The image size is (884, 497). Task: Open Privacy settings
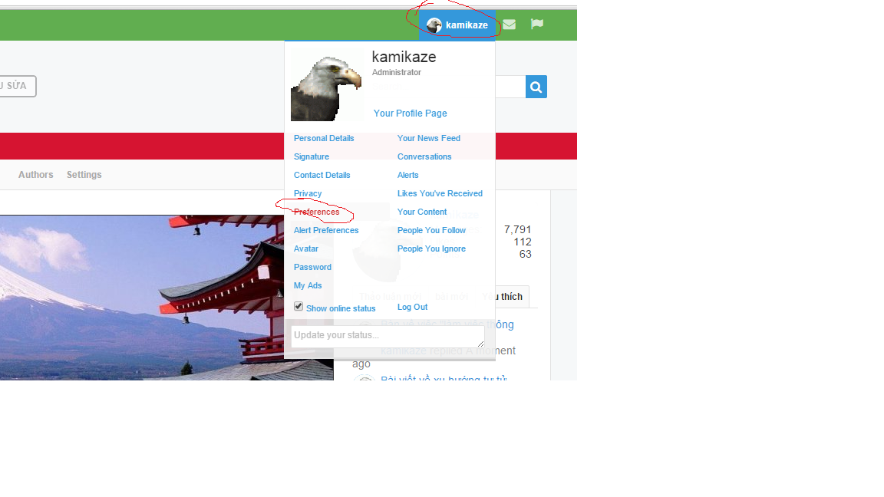click(x=308, y=193)
